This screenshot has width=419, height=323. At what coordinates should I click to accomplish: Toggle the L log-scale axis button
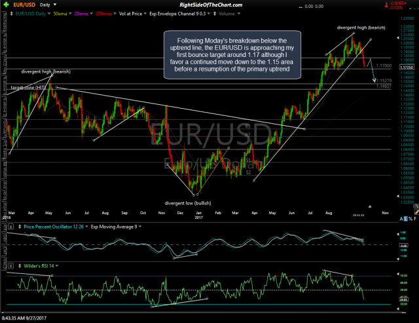click(x=406, y=219)
